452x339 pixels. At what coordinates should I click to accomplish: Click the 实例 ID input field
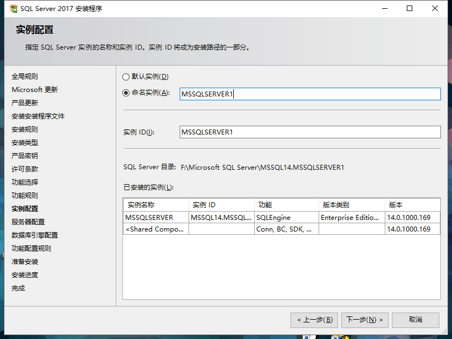tap(310, 132)
